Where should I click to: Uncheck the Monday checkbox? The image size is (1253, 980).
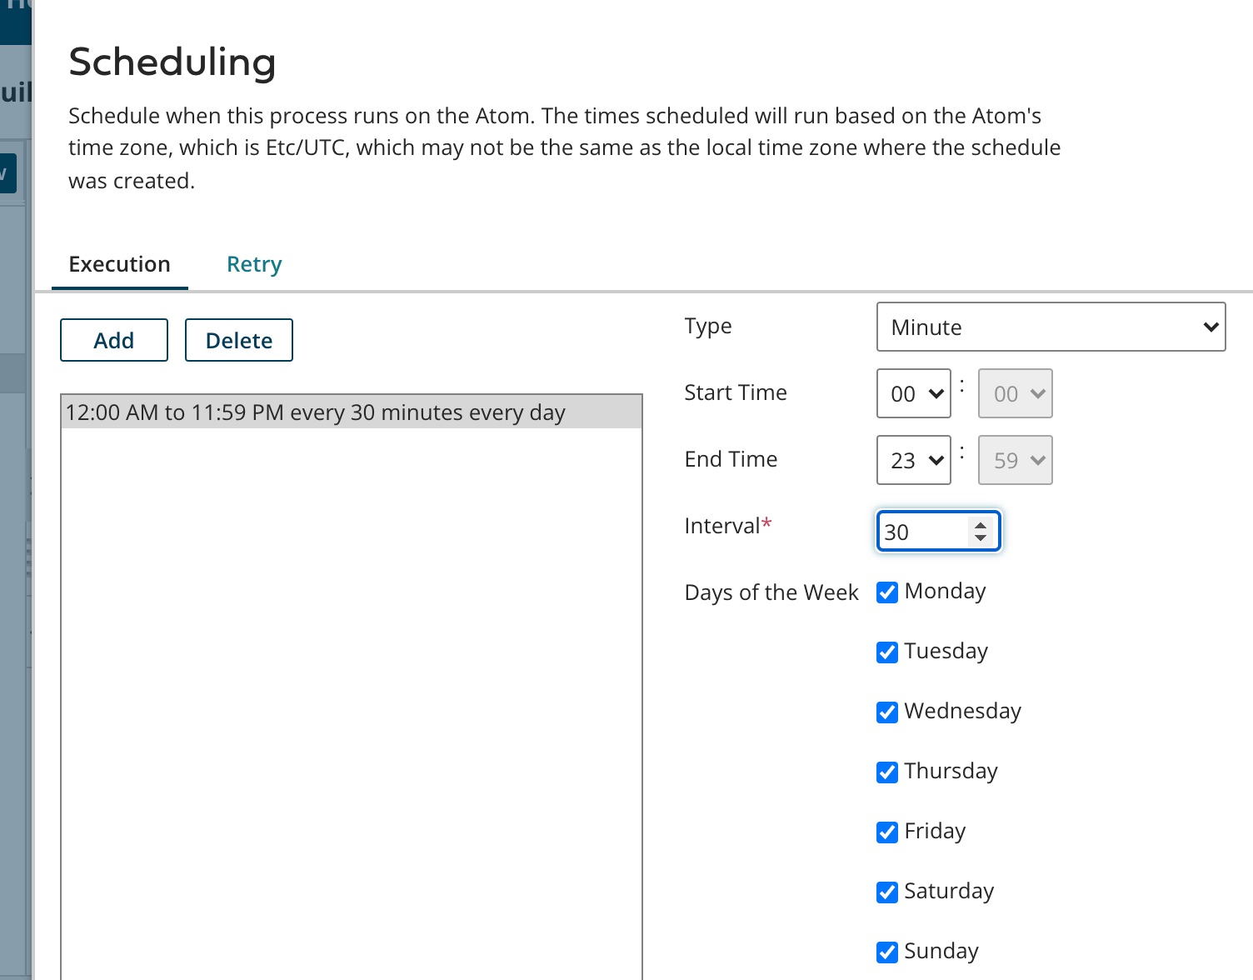(x=887, y=592)
